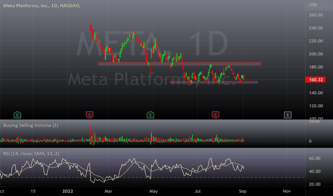Click the Jul label on the time axis
Viewport: 333px width, 196px height.
pos(198,191)
